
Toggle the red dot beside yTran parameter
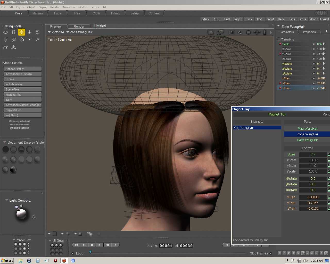(280, 83)
